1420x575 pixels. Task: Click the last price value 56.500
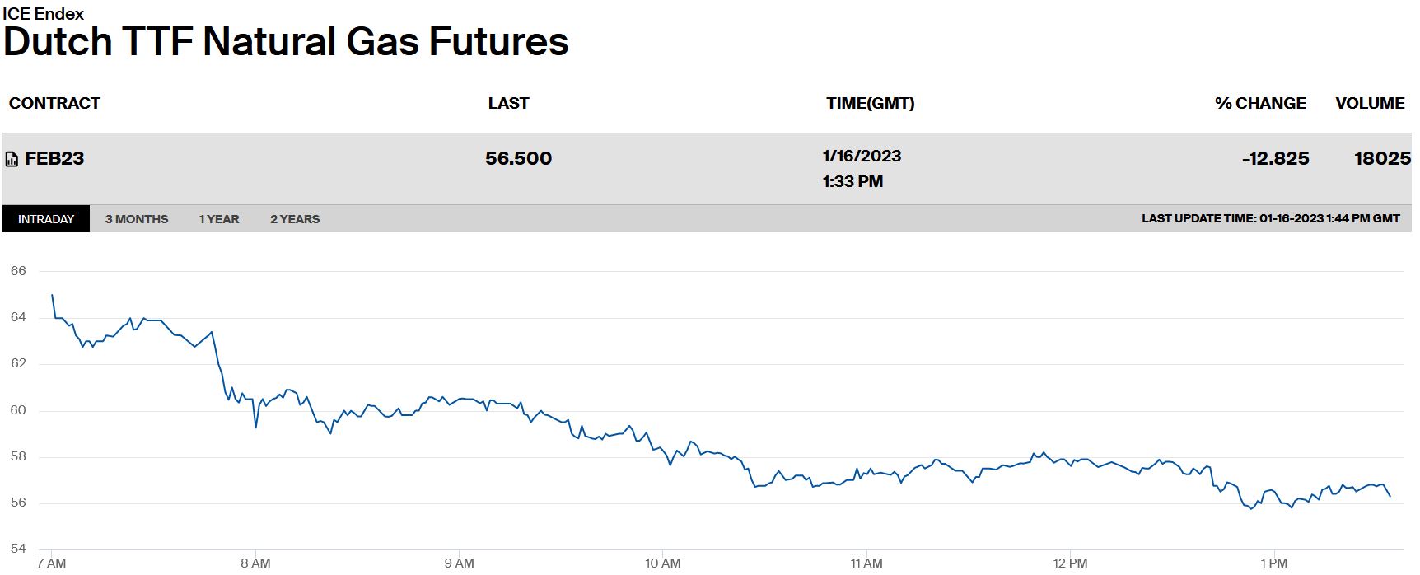[518, 158]
